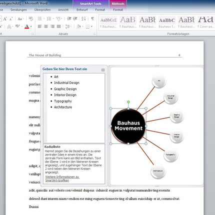Open the Bildtools Format tab

(x=118, y=10)
